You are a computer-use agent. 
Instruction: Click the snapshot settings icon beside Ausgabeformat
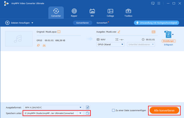[x=87, y=107]
